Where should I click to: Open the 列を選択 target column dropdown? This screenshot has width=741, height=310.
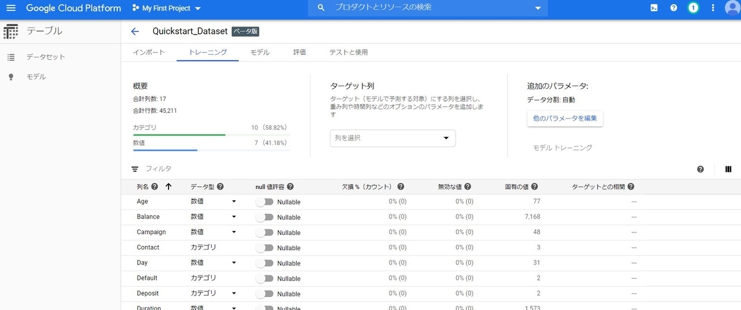[x=393, y=138]
